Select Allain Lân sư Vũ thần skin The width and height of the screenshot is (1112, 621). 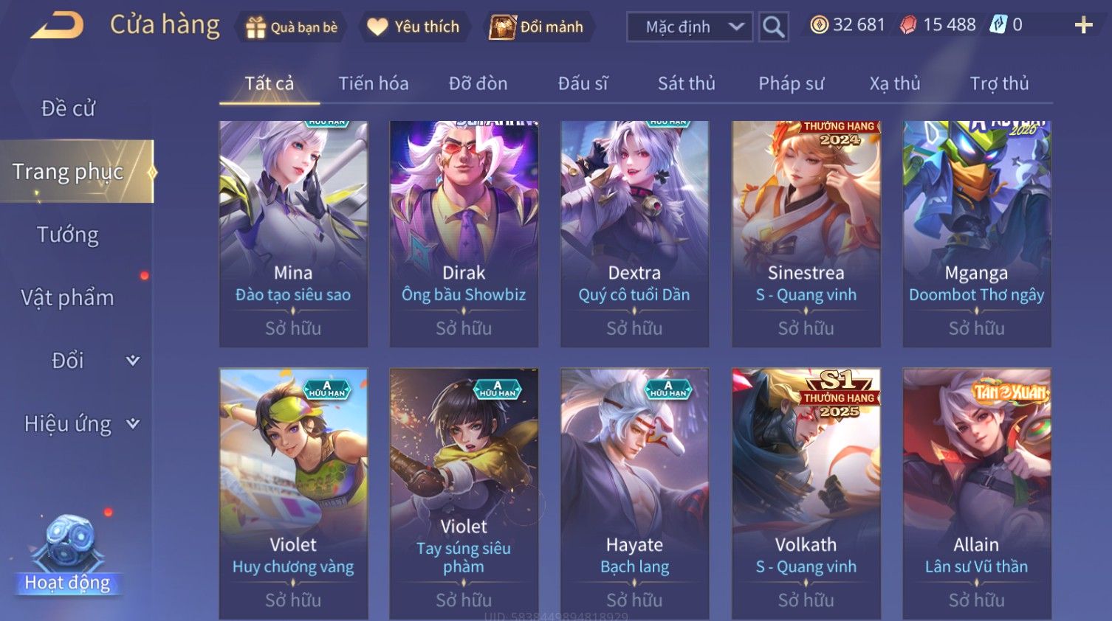[x=977, y=493]
